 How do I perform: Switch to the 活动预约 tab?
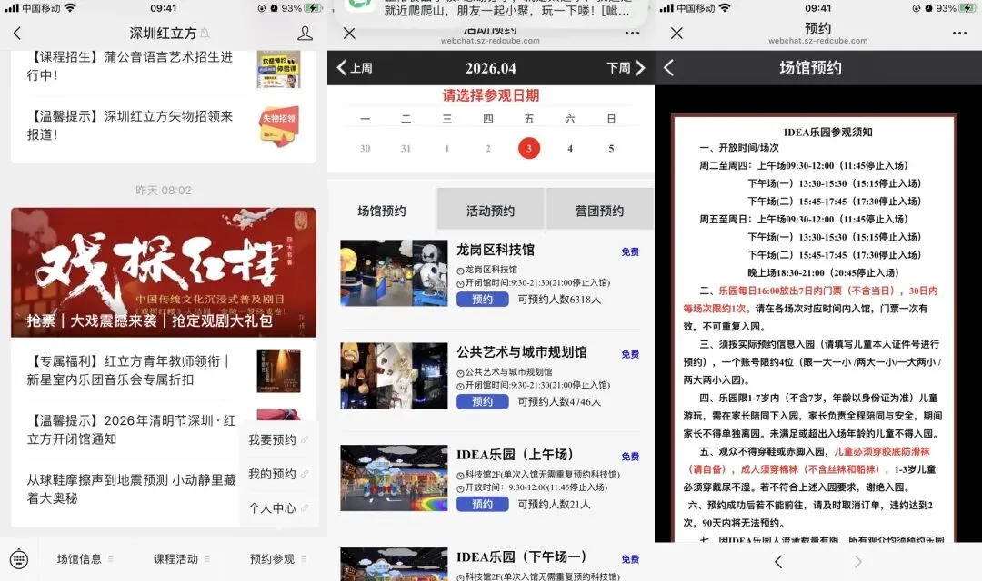[x=490, y=211]
